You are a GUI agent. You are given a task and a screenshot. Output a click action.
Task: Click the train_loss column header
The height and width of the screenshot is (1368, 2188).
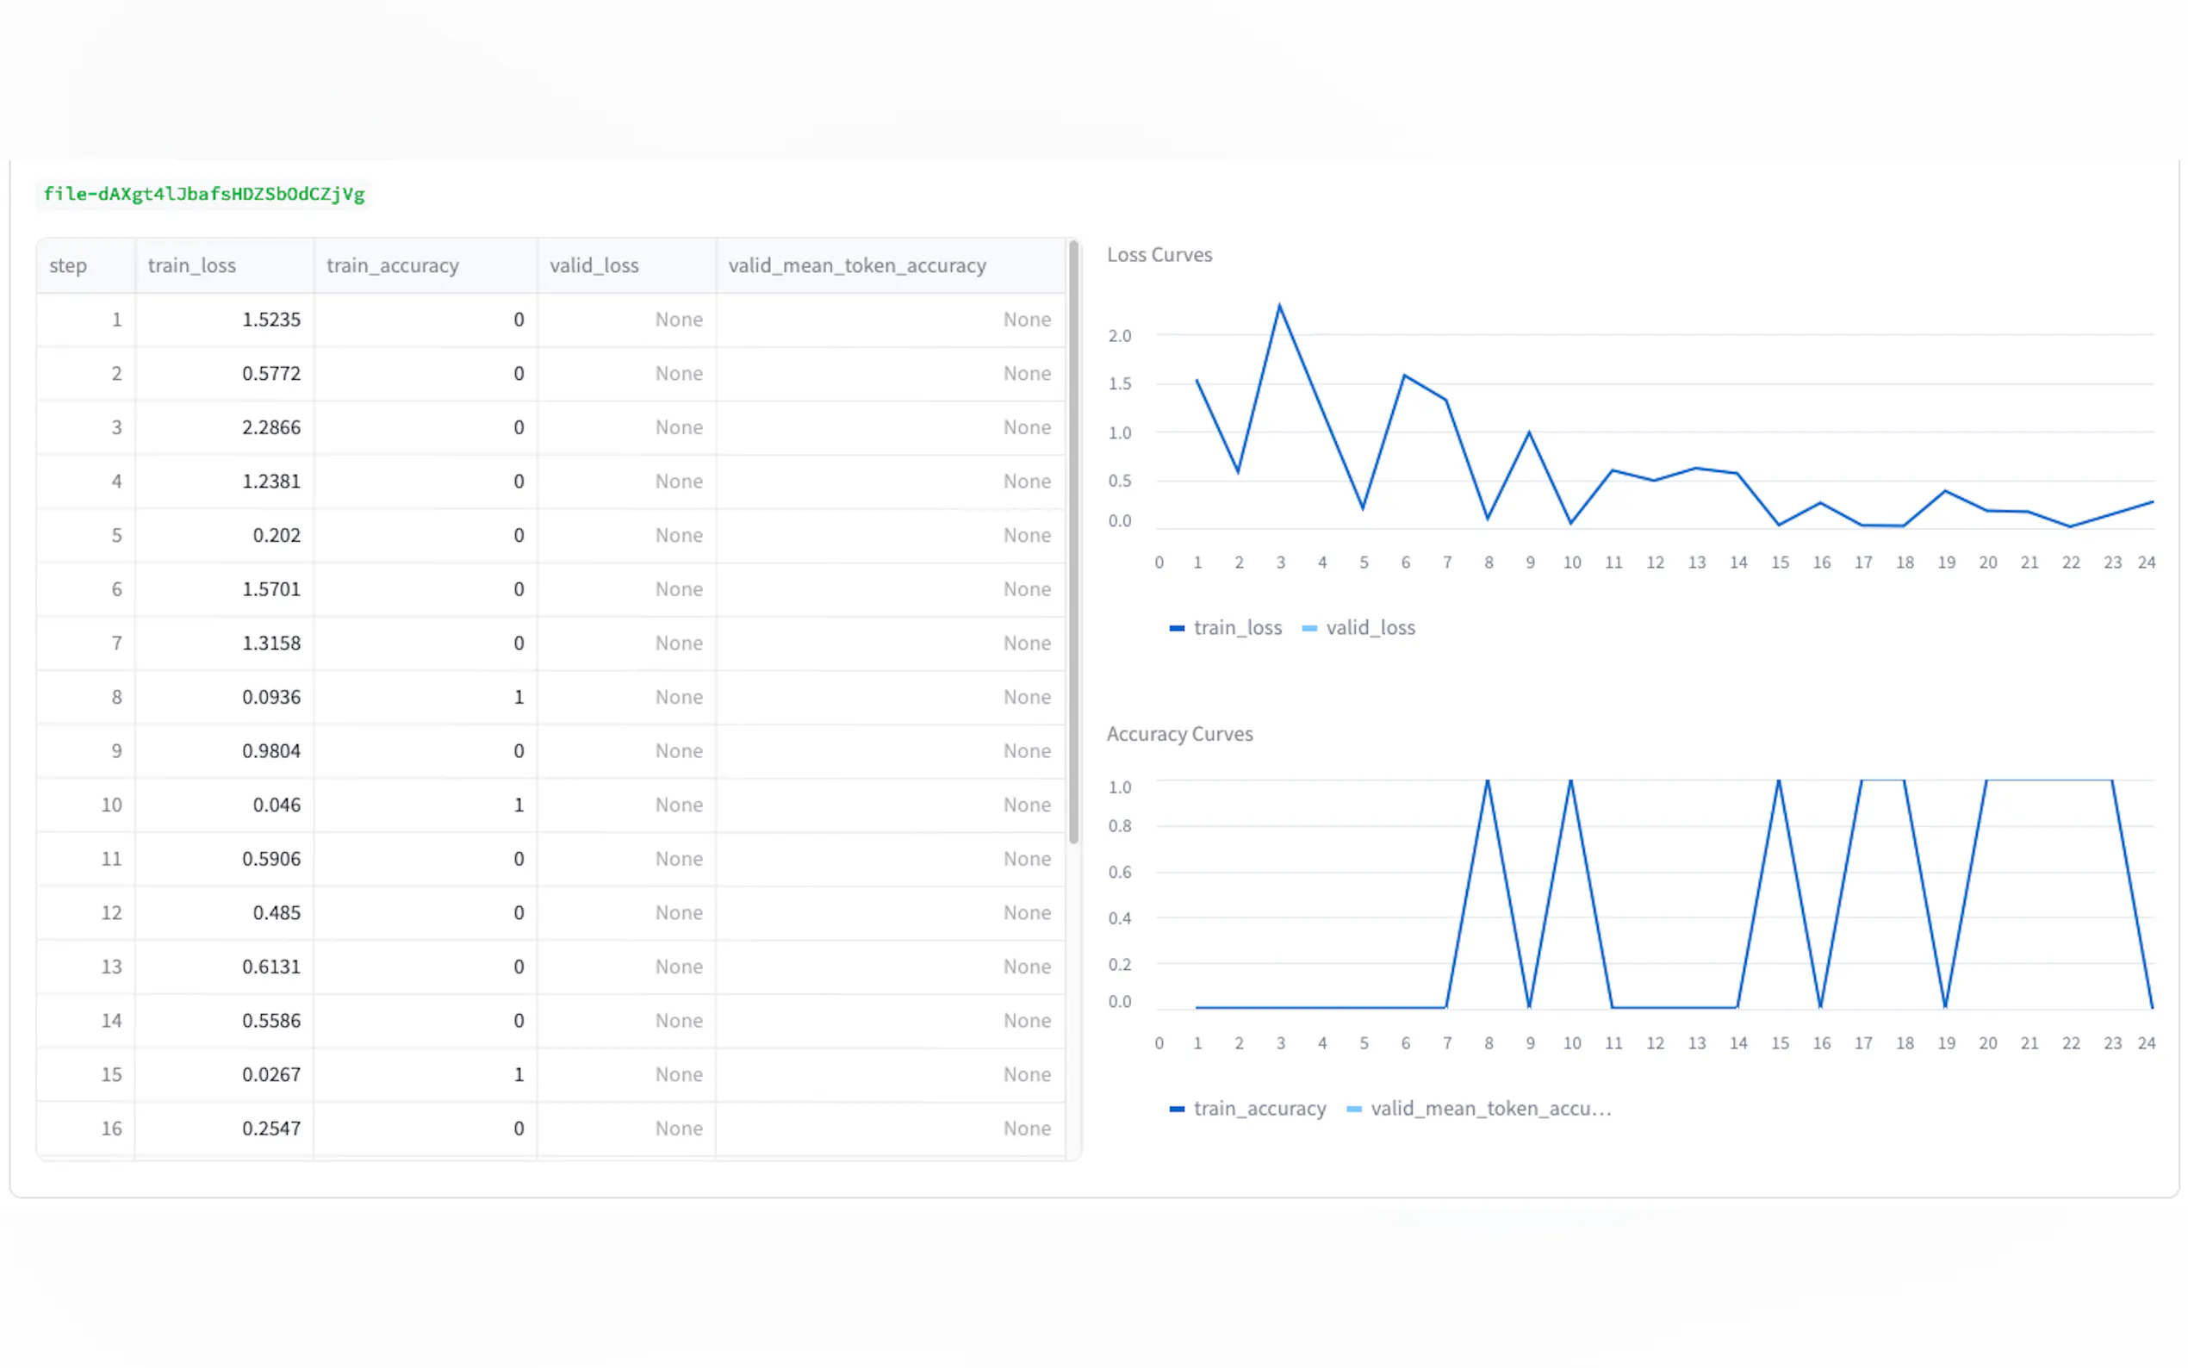(x=192, y=265)
